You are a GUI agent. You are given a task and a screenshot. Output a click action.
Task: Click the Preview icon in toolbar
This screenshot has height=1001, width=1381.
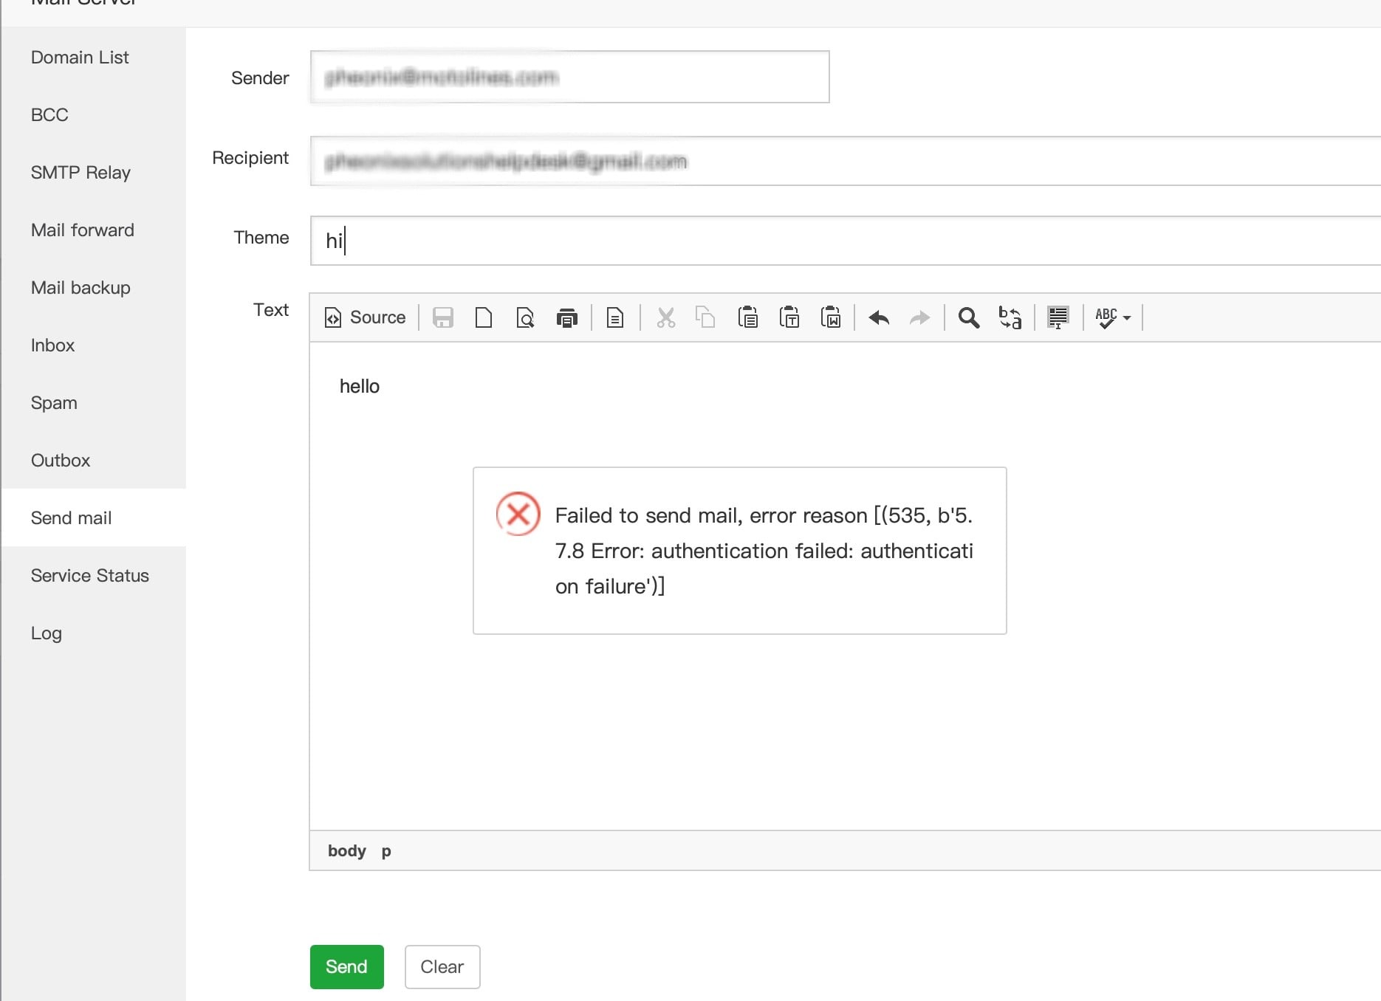pyautogui.click(x=525, y=317)
